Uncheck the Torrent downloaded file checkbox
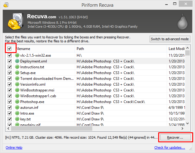 click(x=10, y=78)
